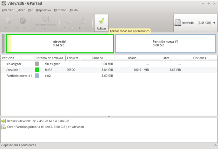The image size is (218, 149).
Task: Open the /dev/sdb device dropdown
Action: pos(214,23)
